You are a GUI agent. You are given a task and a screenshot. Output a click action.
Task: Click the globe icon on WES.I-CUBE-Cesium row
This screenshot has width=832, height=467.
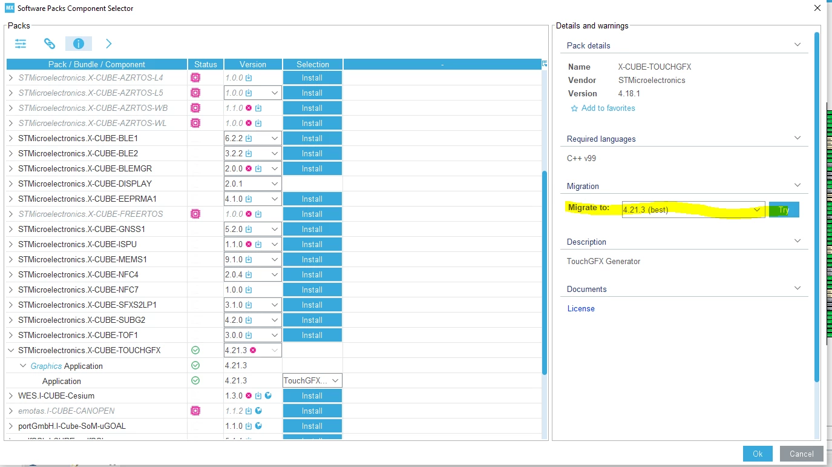268,396
